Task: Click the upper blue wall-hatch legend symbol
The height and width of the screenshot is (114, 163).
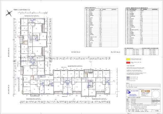Action: coord(128,77)
